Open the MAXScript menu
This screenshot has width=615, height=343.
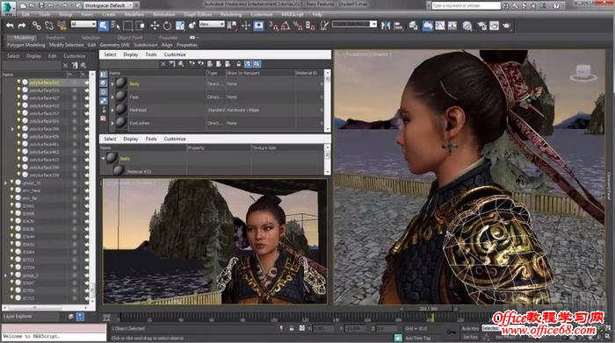coord(293,15)
